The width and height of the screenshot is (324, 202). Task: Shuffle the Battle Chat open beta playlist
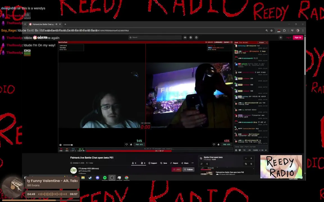(x=207, y=164)
